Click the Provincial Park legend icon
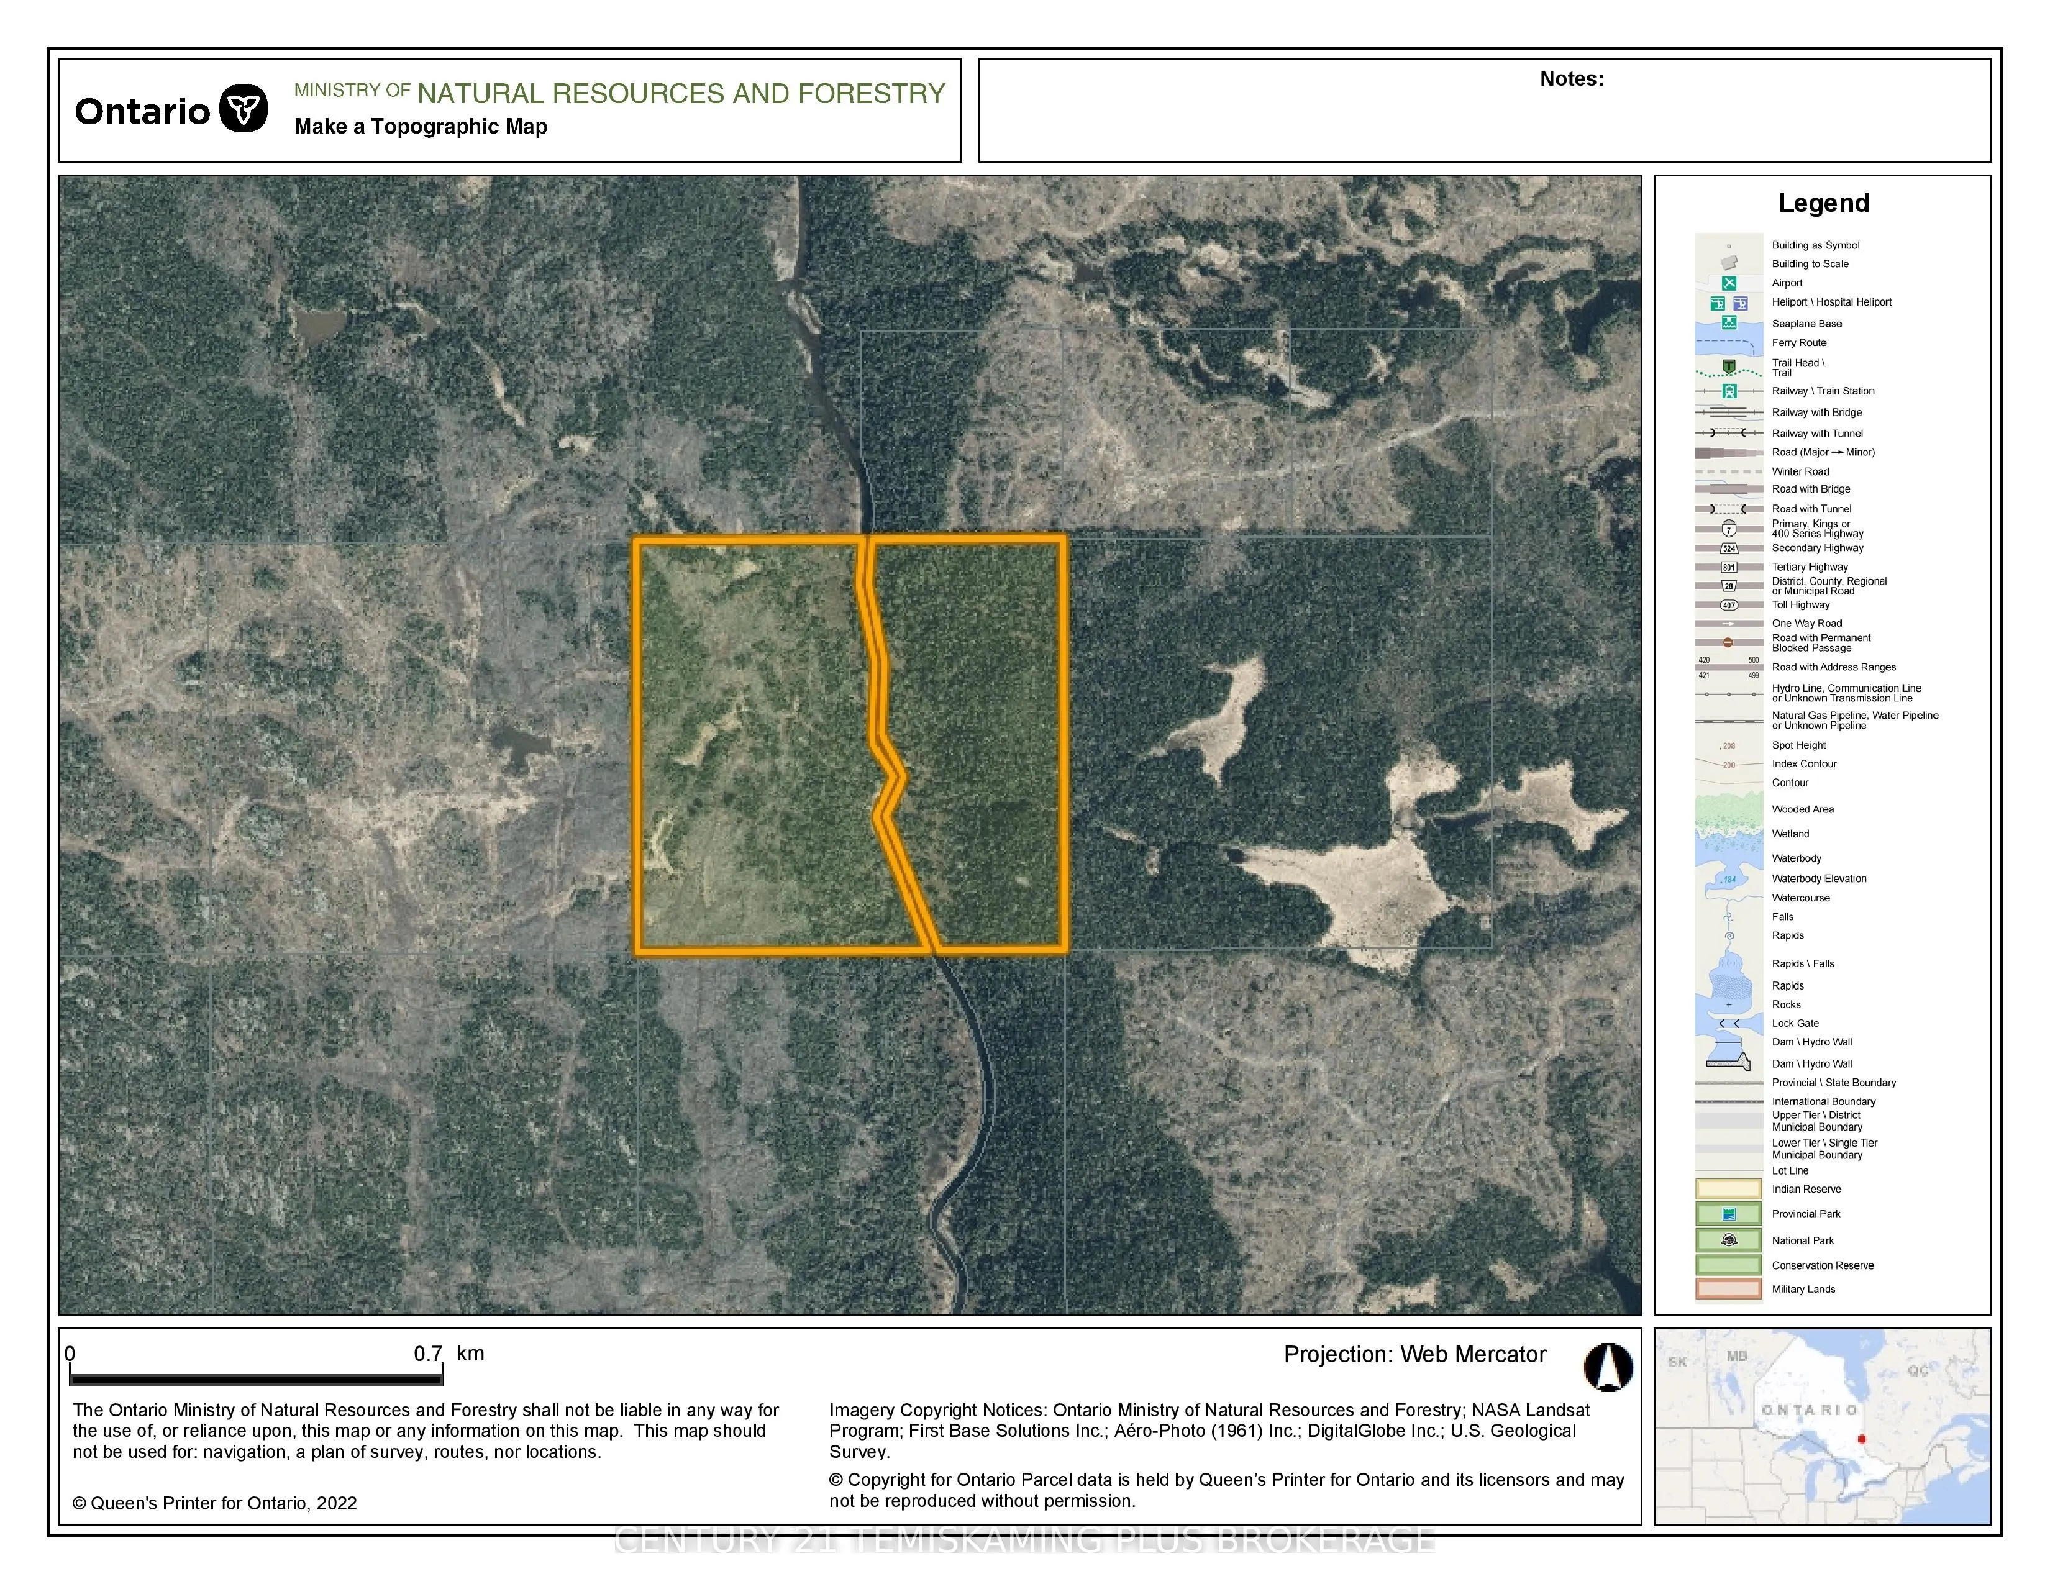2050x1584 pixels. (1729, 1213)
